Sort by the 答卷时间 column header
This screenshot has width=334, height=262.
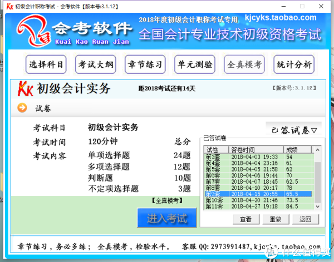(256, 150)
